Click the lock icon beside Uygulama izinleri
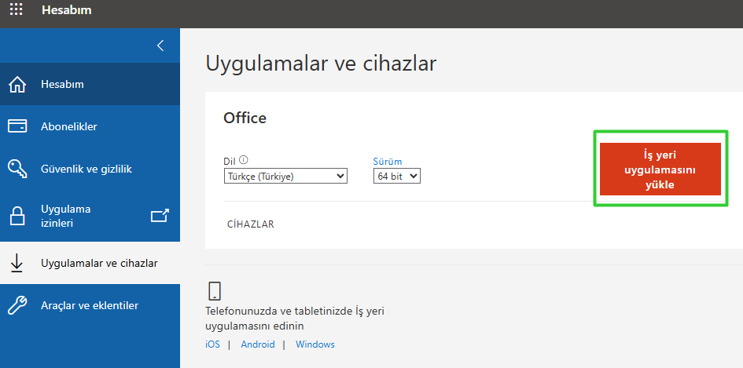The height and width of the screenshot is (368, 743). coord(17,216)
